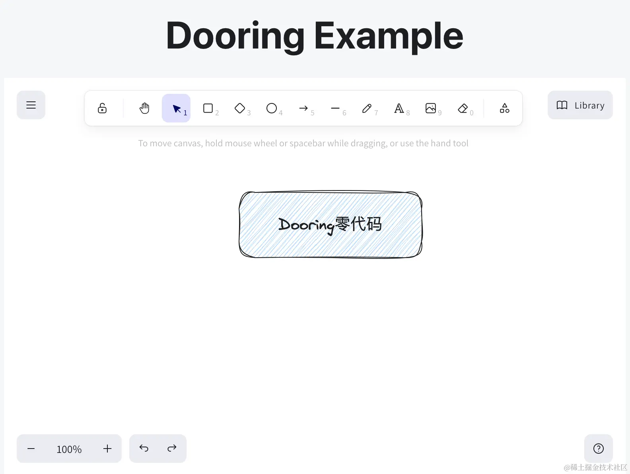Viewport: 630px width, 474px height.
Task: Select the Text tool
Action: pos(399,108)
